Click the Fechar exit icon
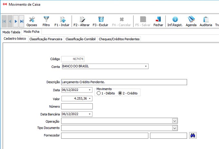 [158, 21]
